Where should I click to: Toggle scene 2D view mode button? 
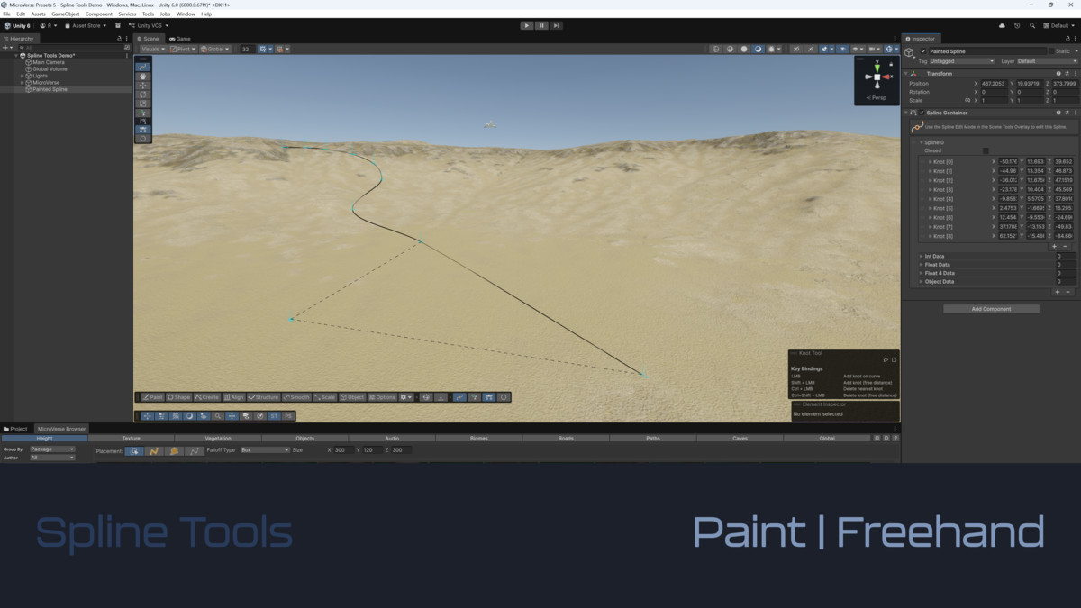click(x=796, y=49)
